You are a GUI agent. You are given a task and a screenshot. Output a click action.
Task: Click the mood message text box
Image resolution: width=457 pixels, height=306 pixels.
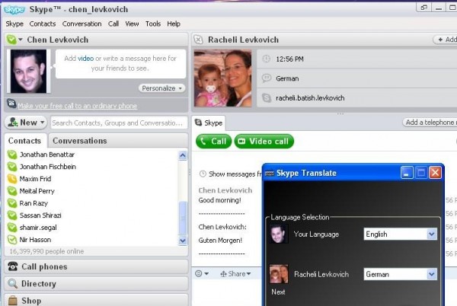pyautogui.click(x=120, y=63)
